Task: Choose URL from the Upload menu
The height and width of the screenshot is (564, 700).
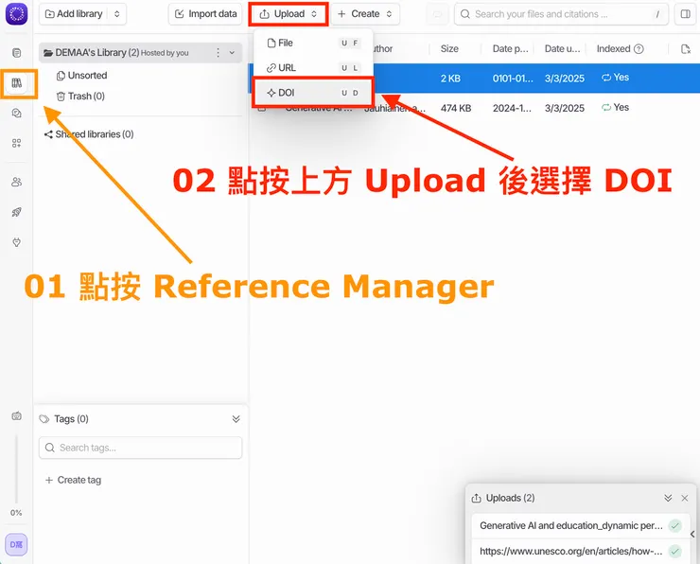Action: [313, 68]
